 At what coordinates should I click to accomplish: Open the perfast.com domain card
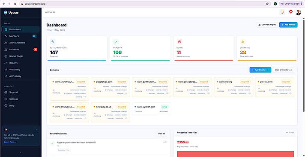(x=275, y=87)
